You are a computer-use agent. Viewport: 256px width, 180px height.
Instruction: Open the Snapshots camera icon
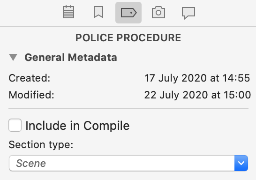pos(158,12)
